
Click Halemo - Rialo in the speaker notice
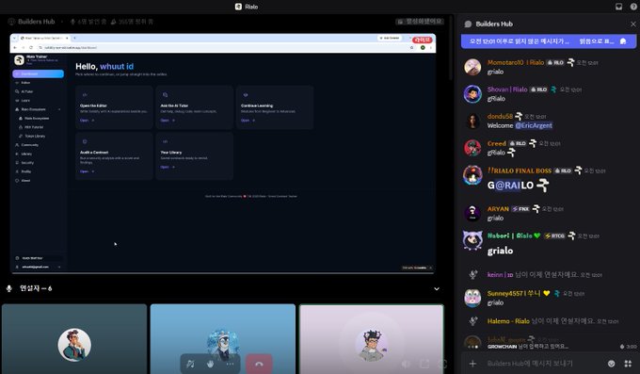point(508,321)
